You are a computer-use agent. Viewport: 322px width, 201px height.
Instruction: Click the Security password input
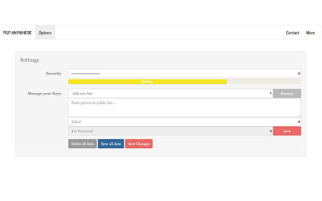click(158, 73)
